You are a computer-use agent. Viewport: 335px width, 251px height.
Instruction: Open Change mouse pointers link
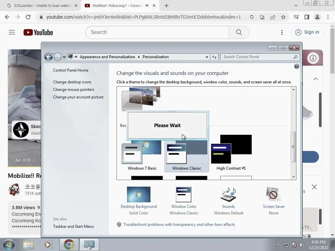coord(74,90)
